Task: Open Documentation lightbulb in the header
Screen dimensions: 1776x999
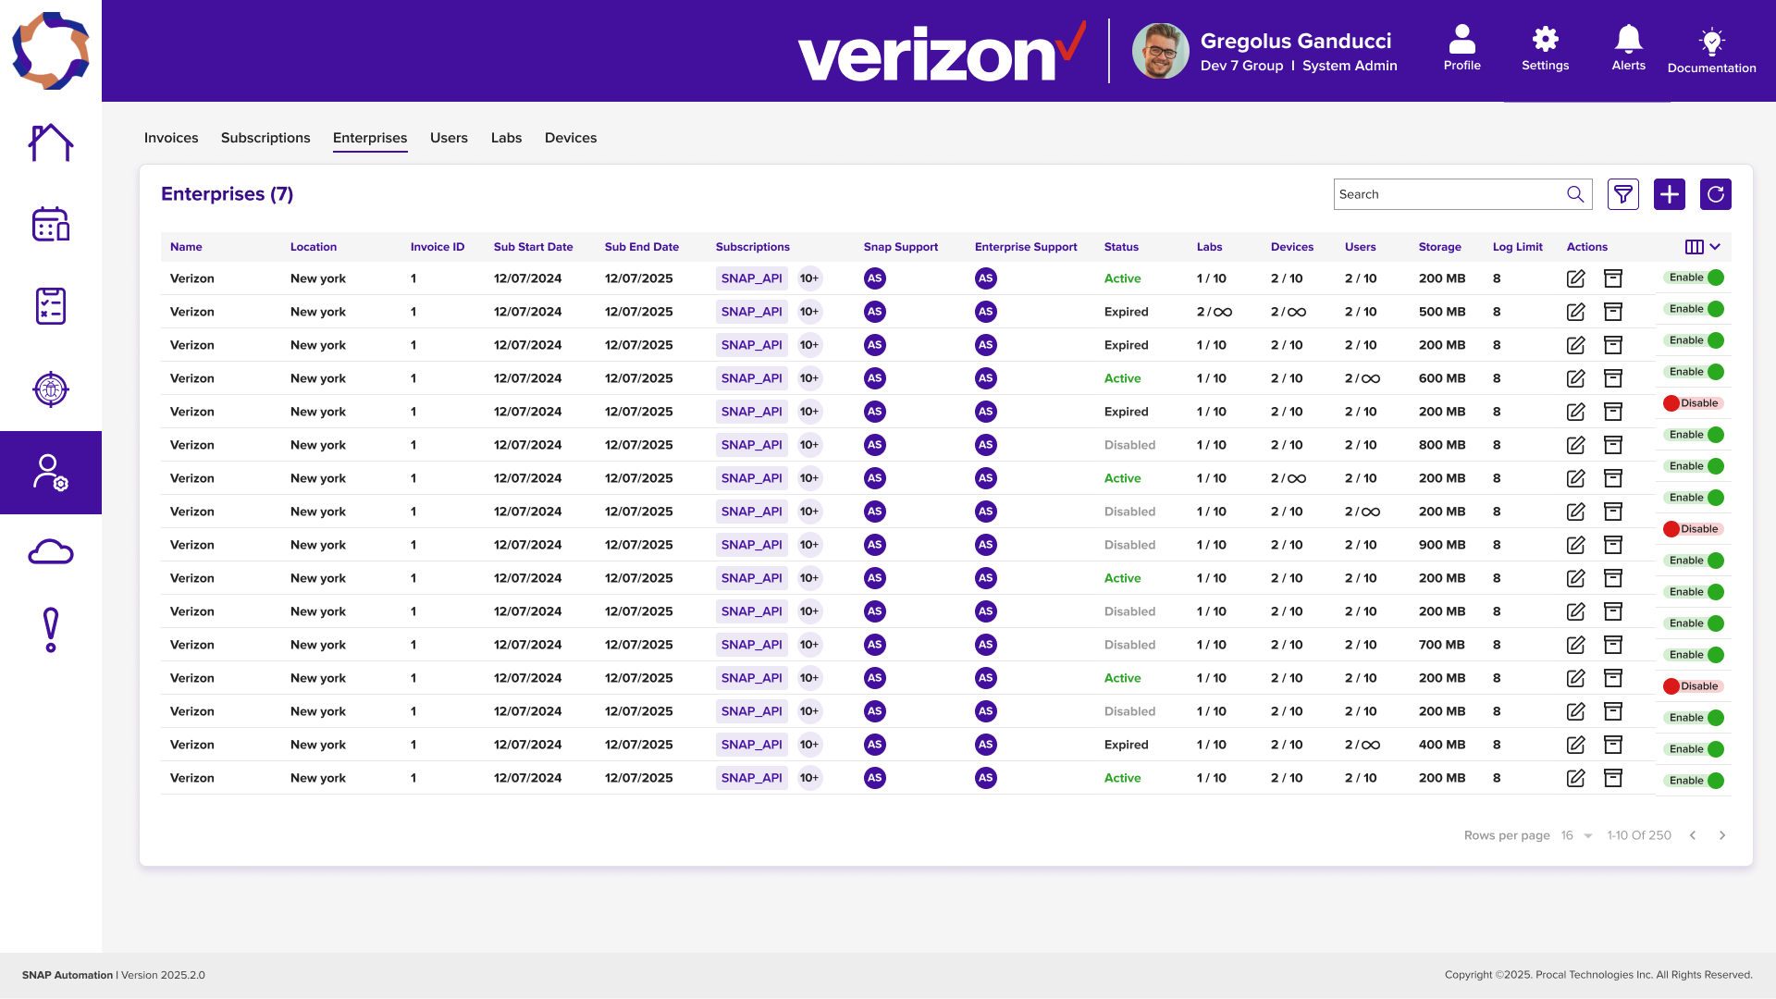Action: 1711,50
